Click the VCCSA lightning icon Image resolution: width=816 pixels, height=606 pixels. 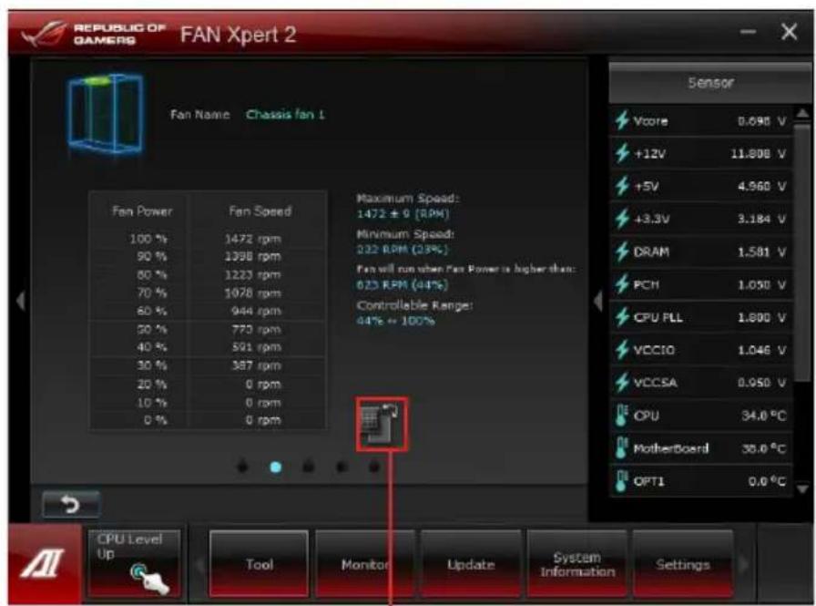(622, 383)
